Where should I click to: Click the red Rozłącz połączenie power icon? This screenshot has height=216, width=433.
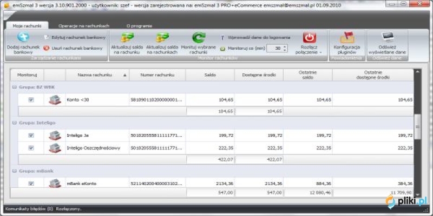310,37
